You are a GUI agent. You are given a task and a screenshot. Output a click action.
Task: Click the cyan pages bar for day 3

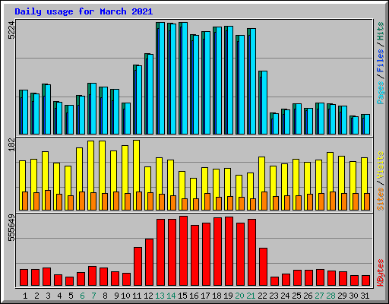tap(48, 109)
